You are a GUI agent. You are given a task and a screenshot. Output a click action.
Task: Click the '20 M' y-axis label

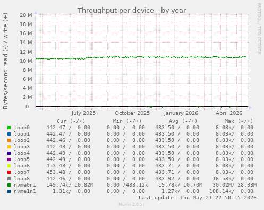coord(26,15)
